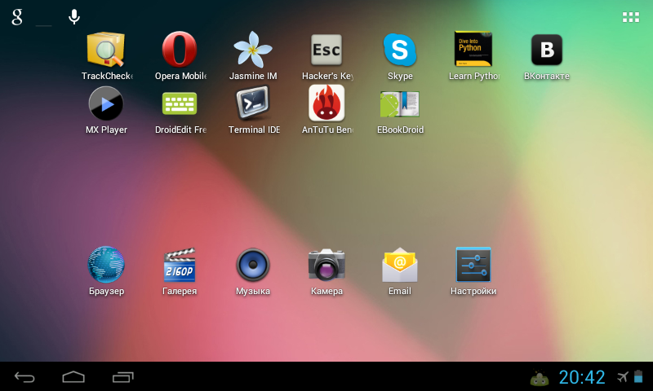Image resolution: width=653 pixels, height=391 pixels.
Task: Open Skype
Action: tap(400, 50)
